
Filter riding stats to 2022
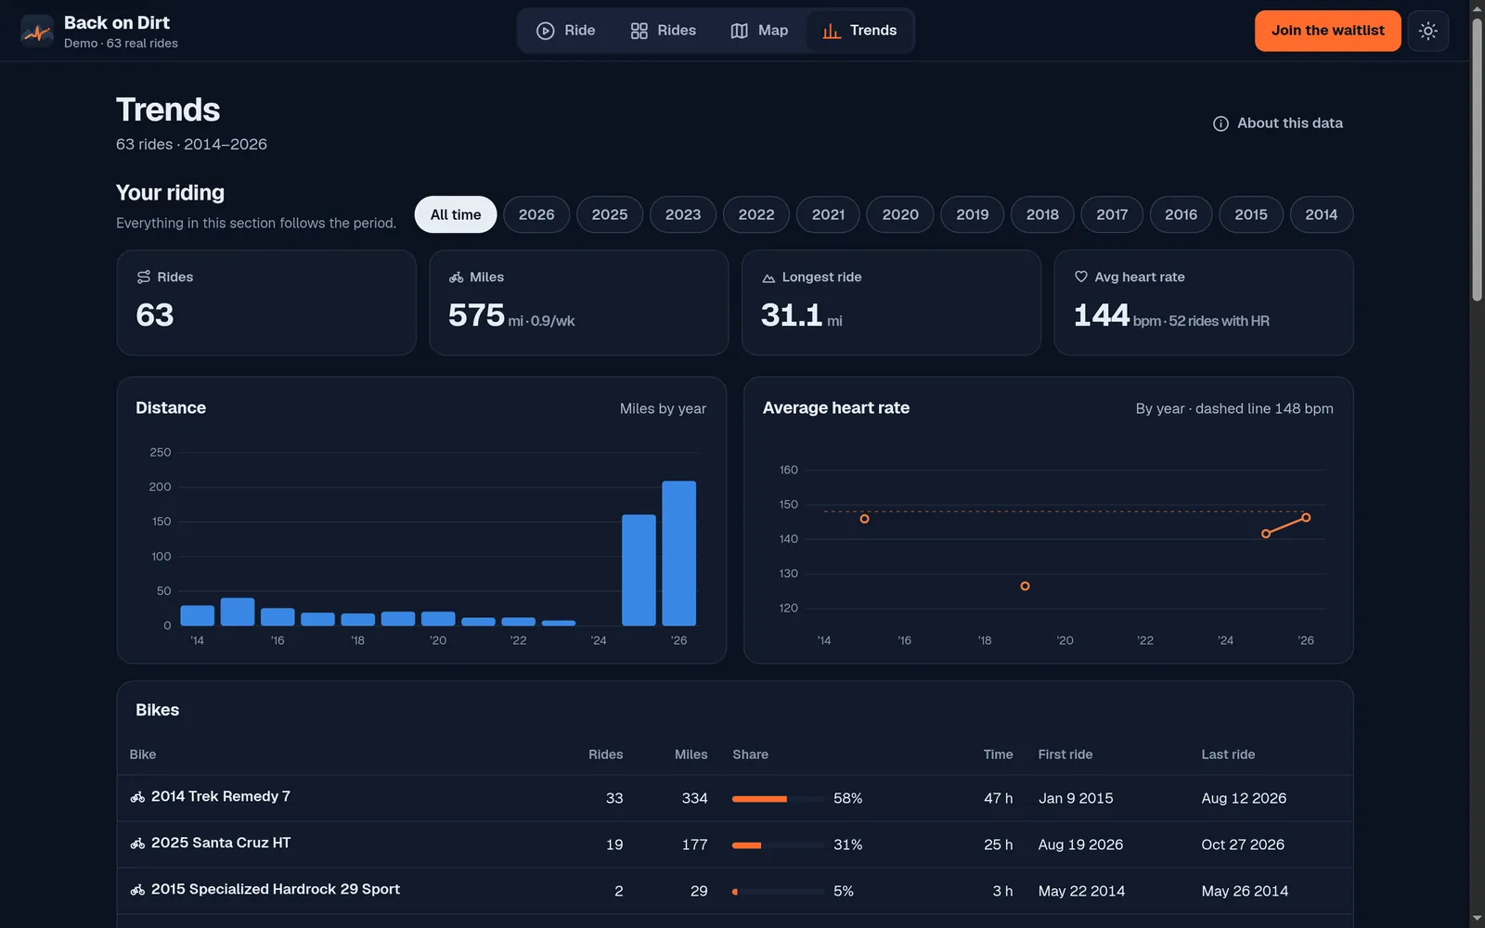(756, 214)
